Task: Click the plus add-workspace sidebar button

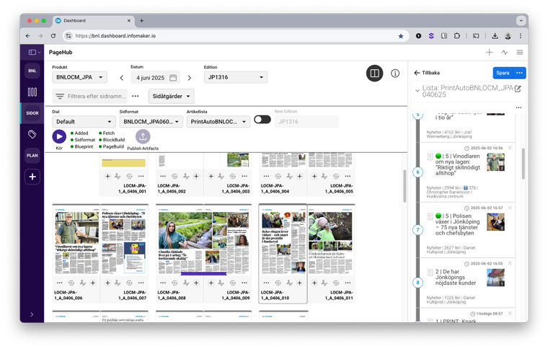Action: pos(32,177)
